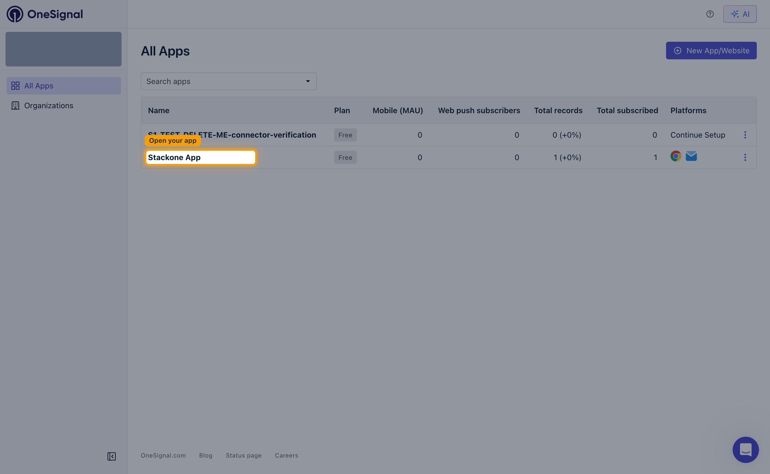Screen dimensions: 770x474
Task: Click the organization selector block in sidebar
Action: [x=64, y=49]
